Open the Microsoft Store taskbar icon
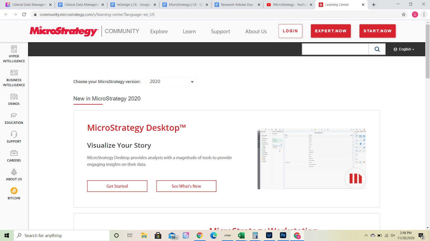 158,235
